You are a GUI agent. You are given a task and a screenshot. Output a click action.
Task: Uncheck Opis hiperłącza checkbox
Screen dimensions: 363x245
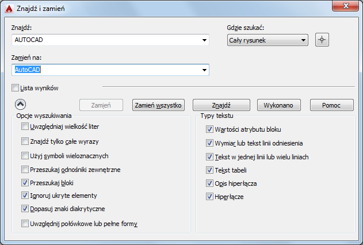click(x=209, y=183)
